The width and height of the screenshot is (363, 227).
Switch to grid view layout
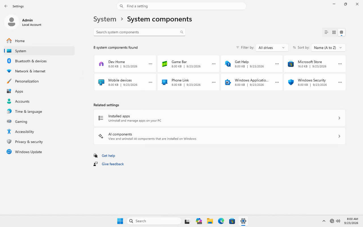click(x=334, y=32)
